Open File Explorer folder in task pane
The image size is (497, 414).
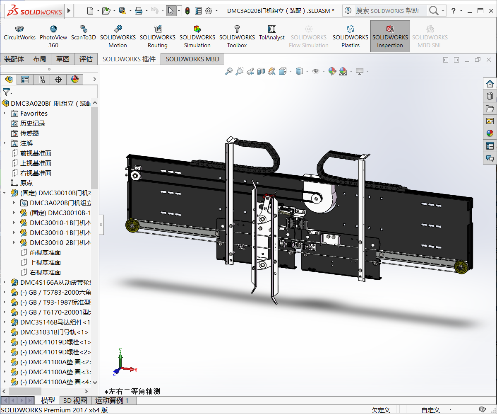click(x=490, y=109)
